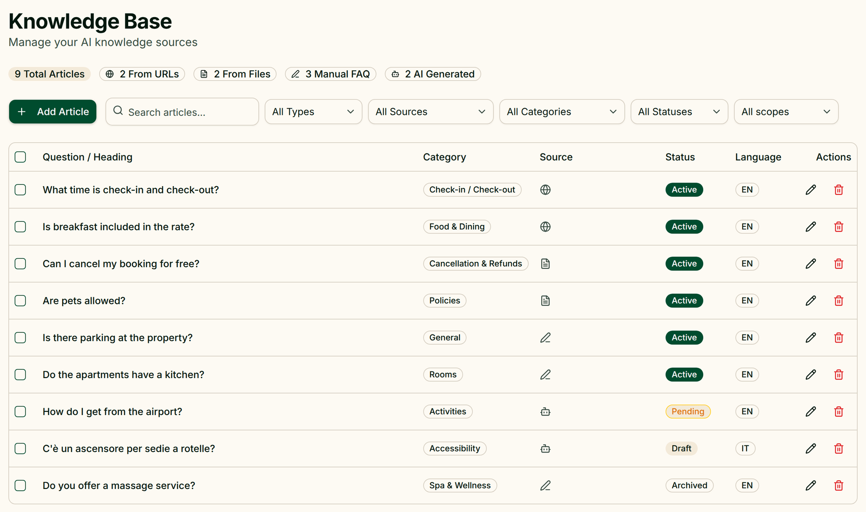866x512 pixels.
Task: Edit the airport article
Action: (811, 411)
